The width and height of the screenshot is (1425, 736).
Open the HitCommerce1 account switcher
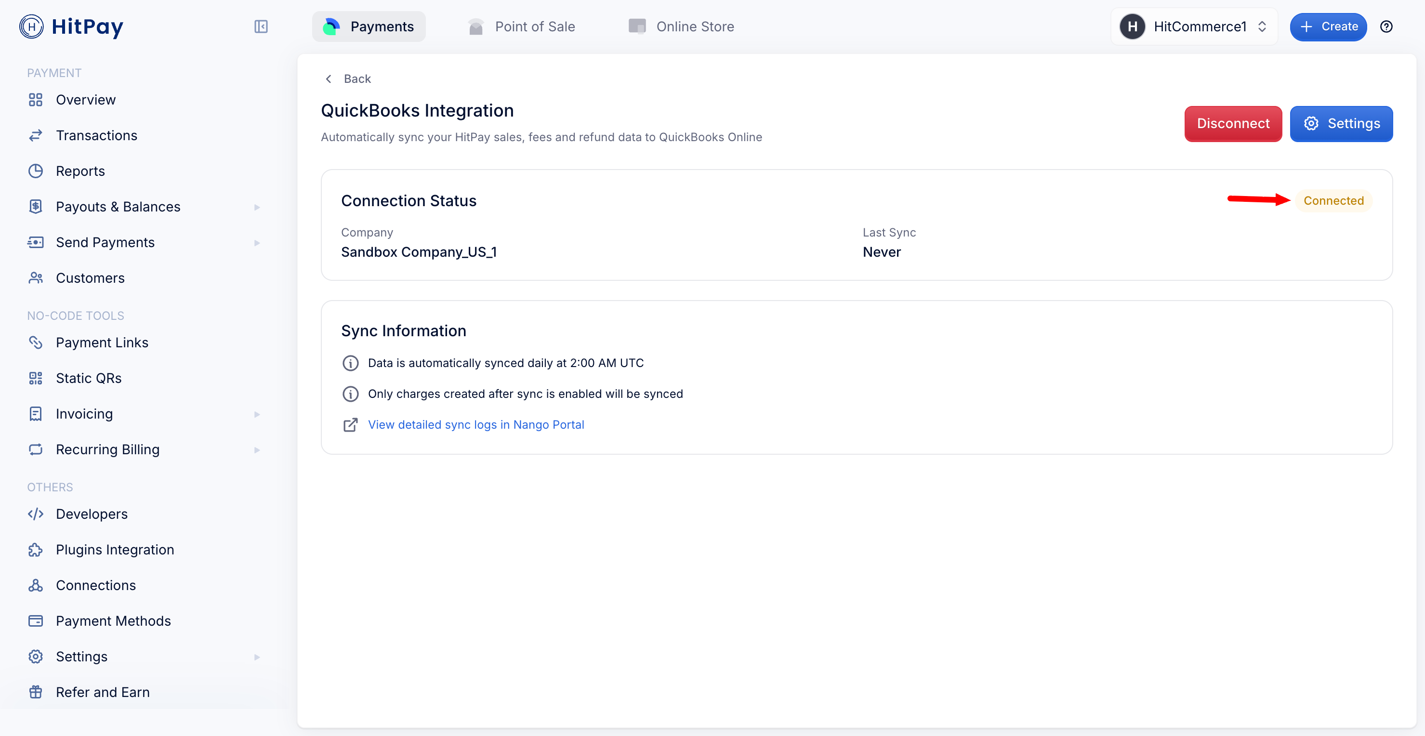coord(1194,26)
